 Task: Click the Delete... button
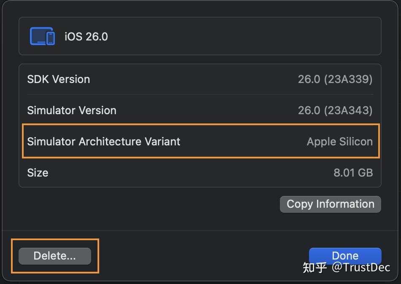coord(54,256)
